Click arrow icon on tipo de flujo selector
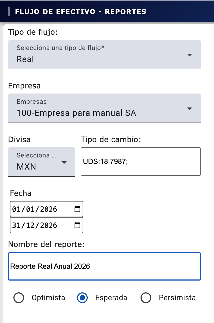Screen dimensions: 214x323 [190, 55]
